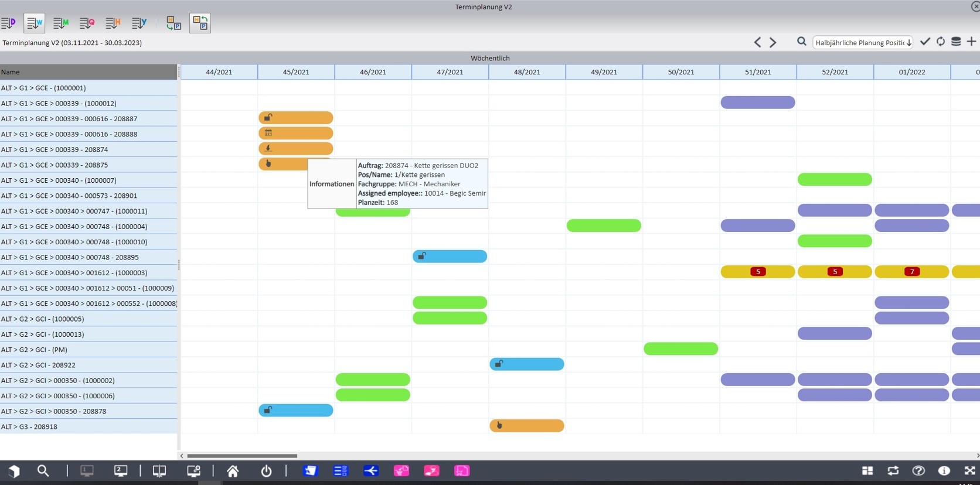
Task: Select the 51/2021 week column header
Action: [x=758, y=72]
